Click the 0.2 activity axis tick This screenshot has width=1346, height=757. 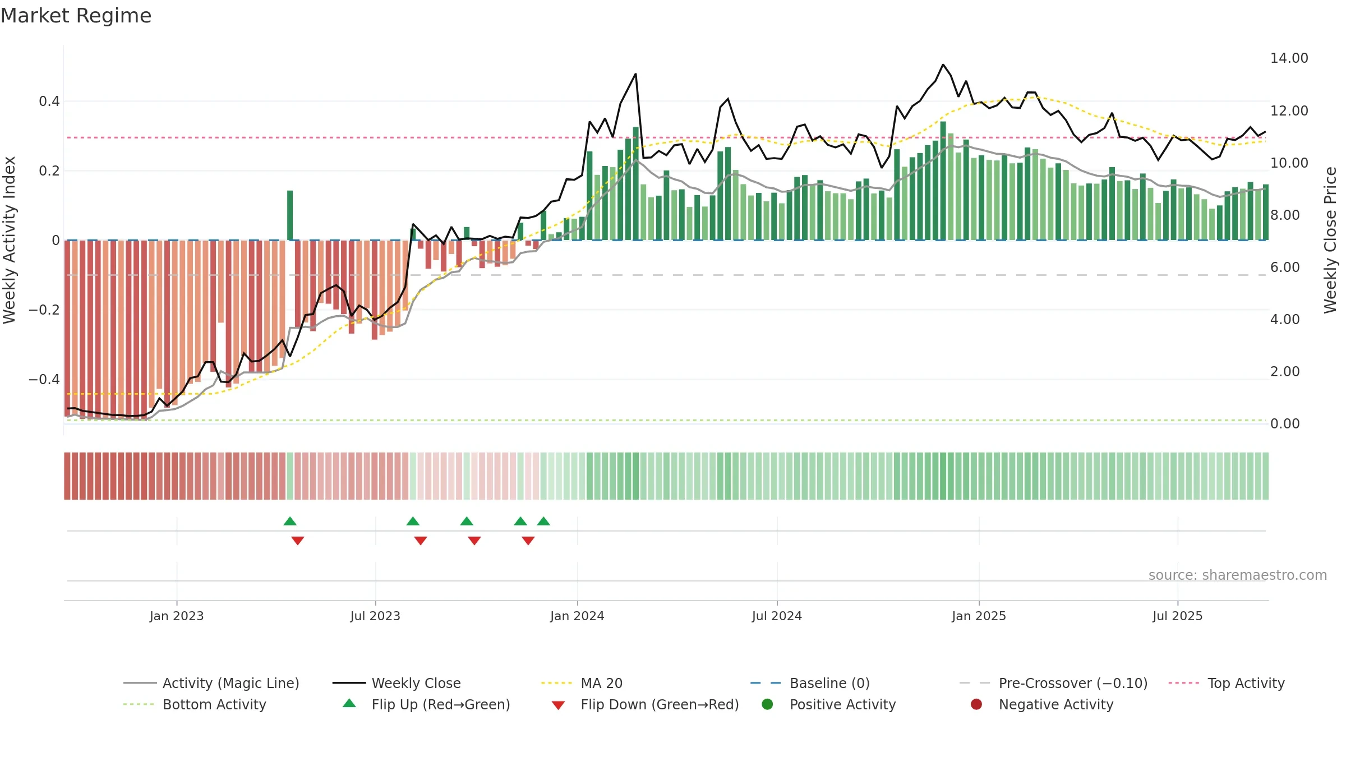click(49, 171)
